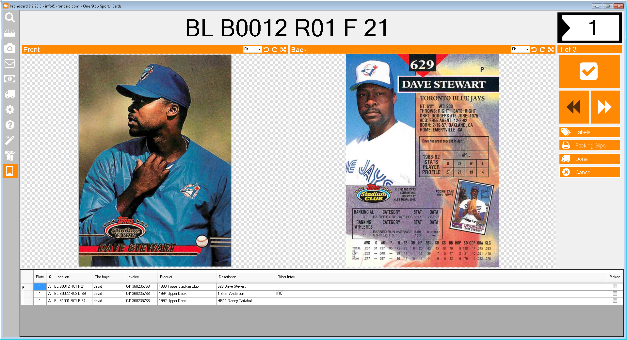The image size is (627, 340).
Task: Open the Back panel Fit zoom dropdown
Action: [520, 49]
